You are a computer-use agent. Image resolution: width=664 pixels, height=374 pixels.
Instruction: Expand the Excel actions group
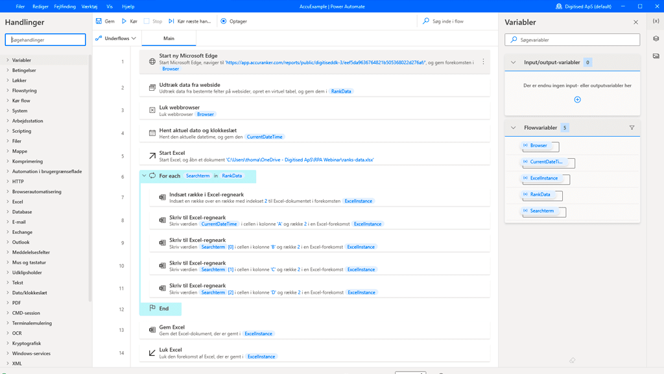tap(8, 202)
